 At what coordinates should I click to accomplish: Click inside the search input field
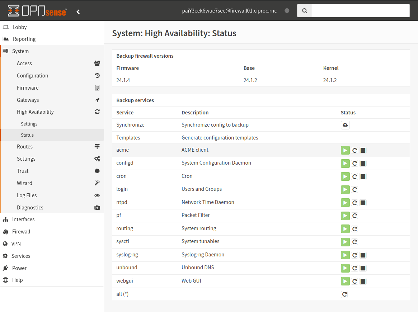pos(360,10)
